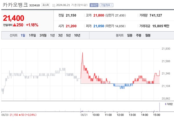Click the 20,862 price axis label
This screenshot has width=174, height=121.
pos(166,99)
